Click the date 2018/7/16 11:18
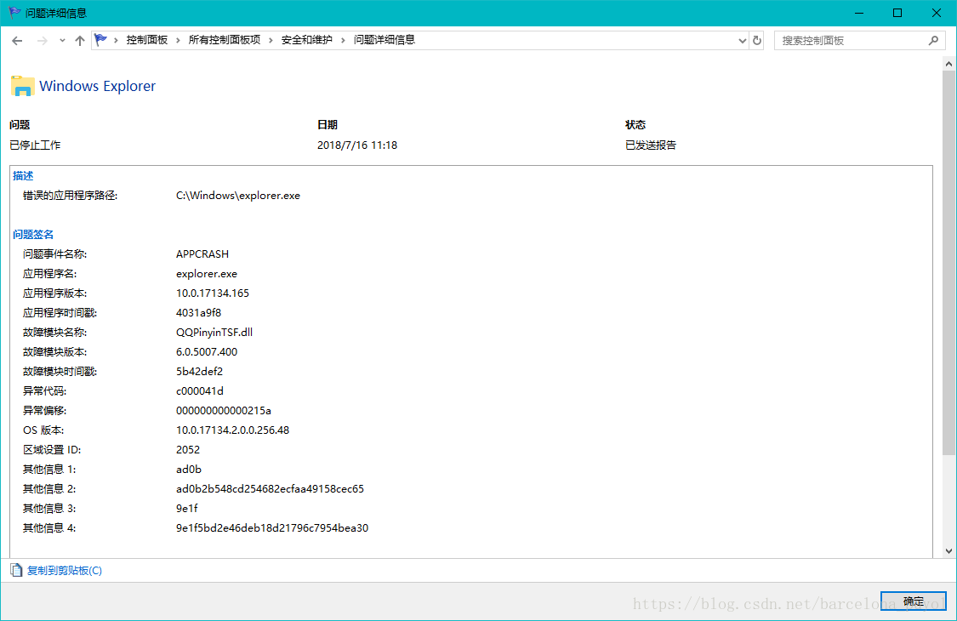The height and width of the screenshot is (621, 957). 357,145
